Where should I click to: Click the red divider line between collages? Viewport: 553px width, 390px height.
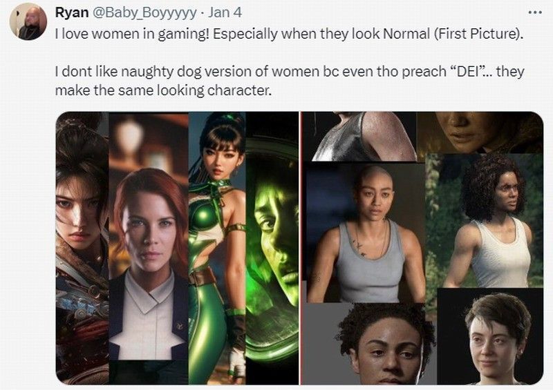(301, 247)
